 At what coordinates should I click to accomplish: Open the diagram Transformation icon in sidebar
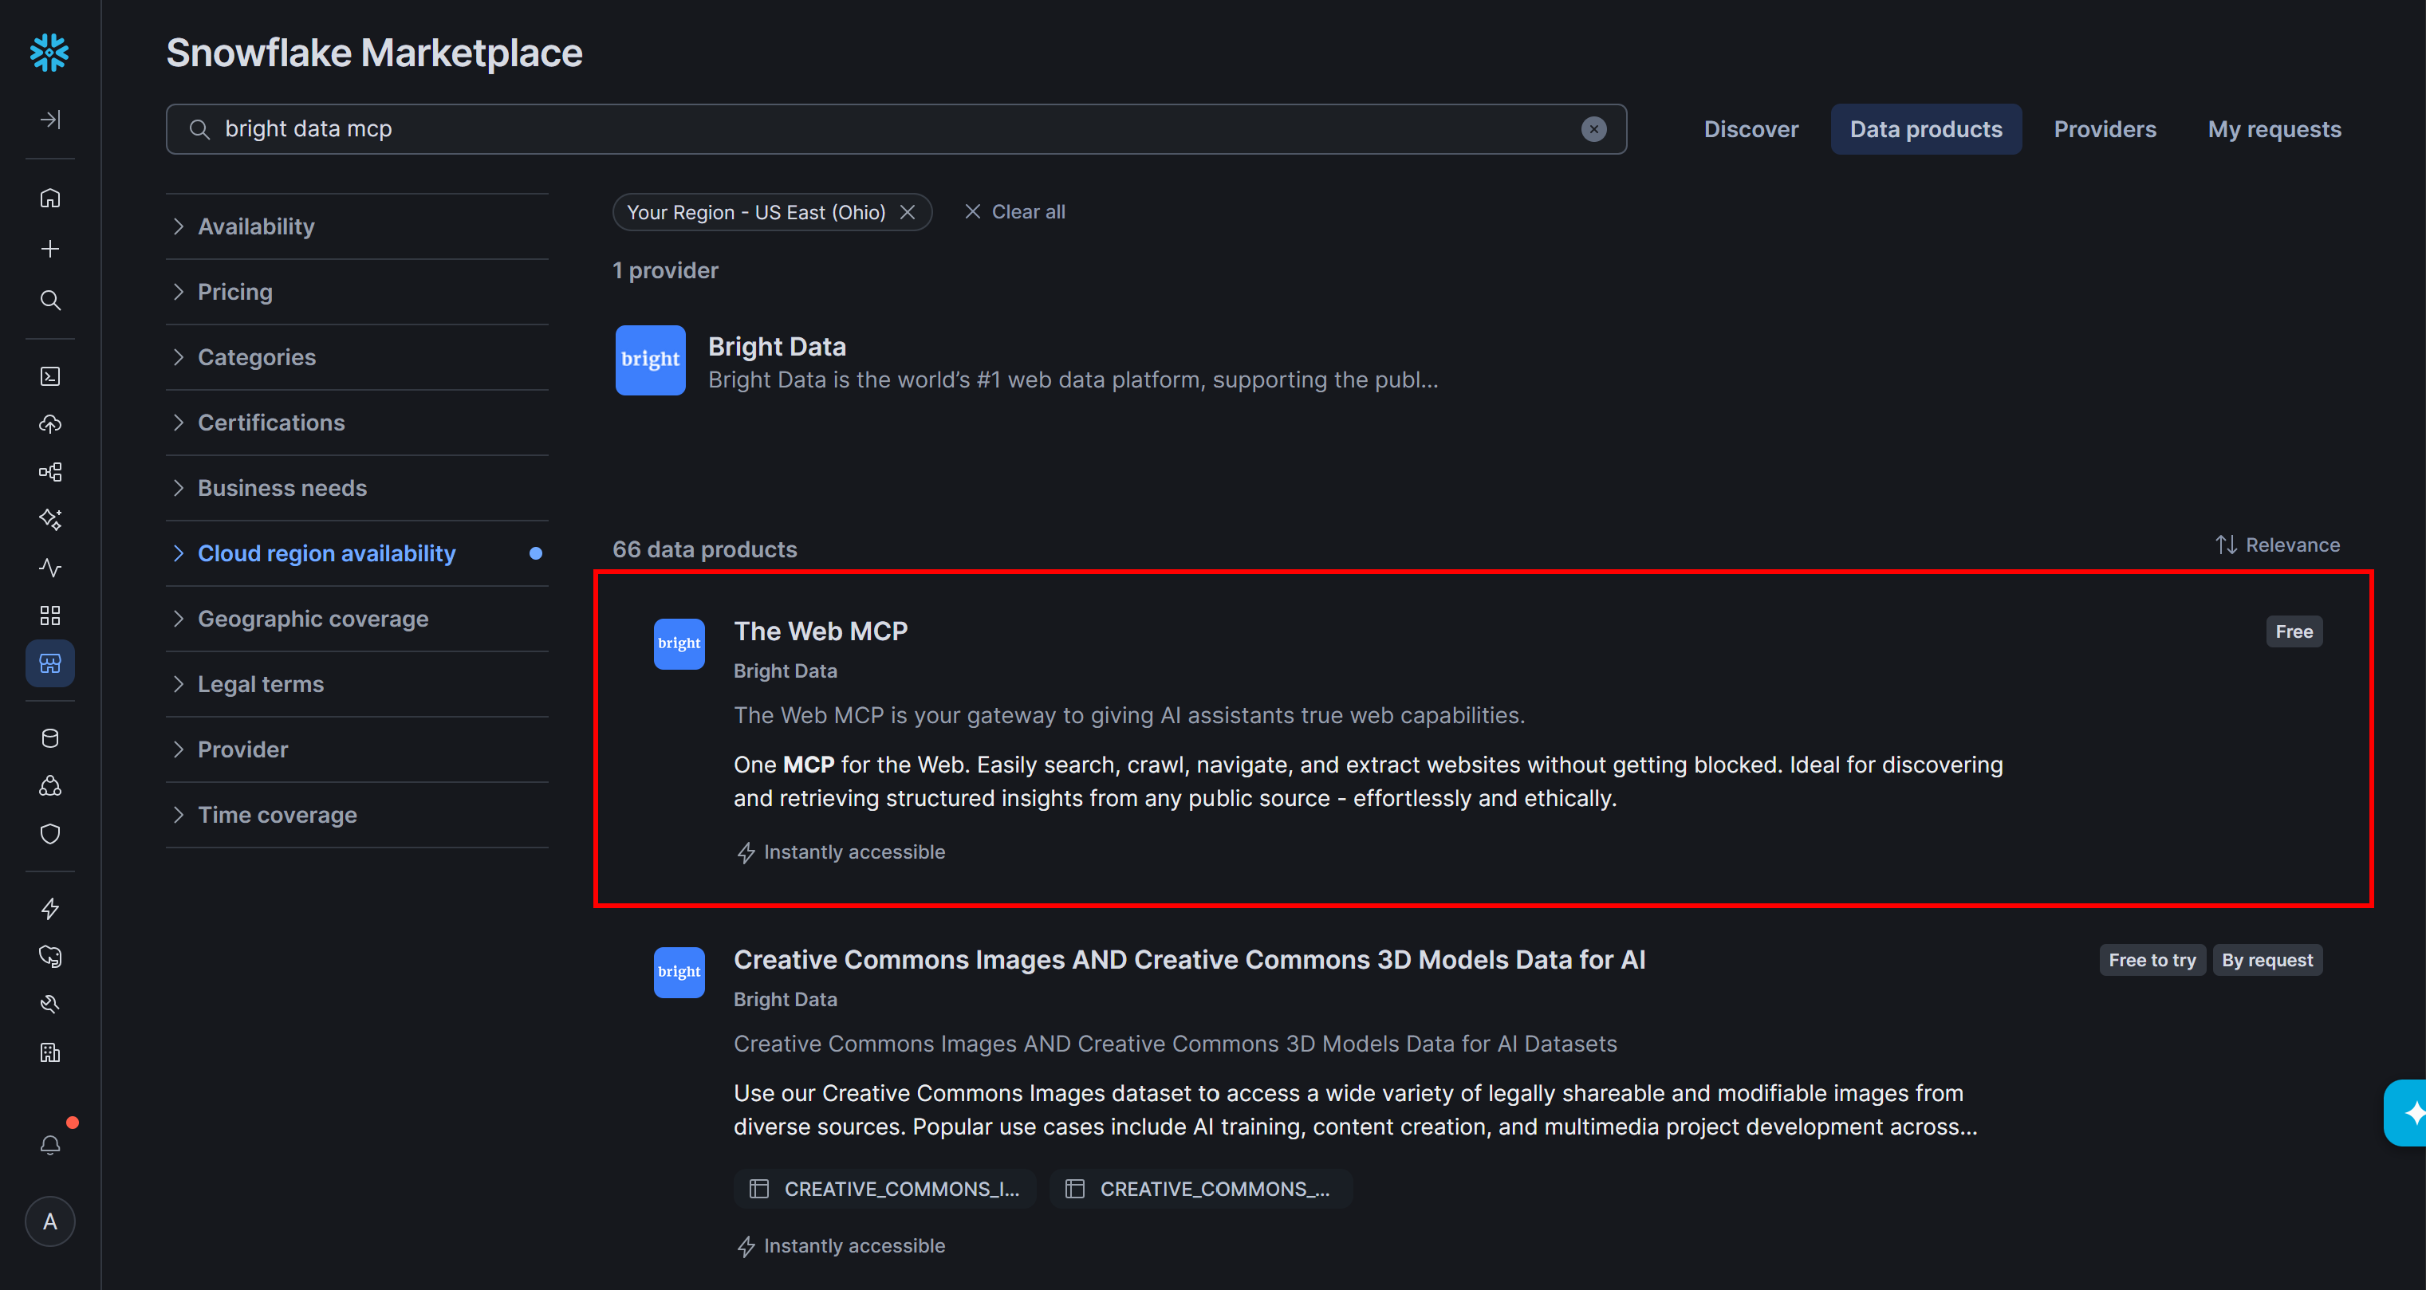coord(50,472)
